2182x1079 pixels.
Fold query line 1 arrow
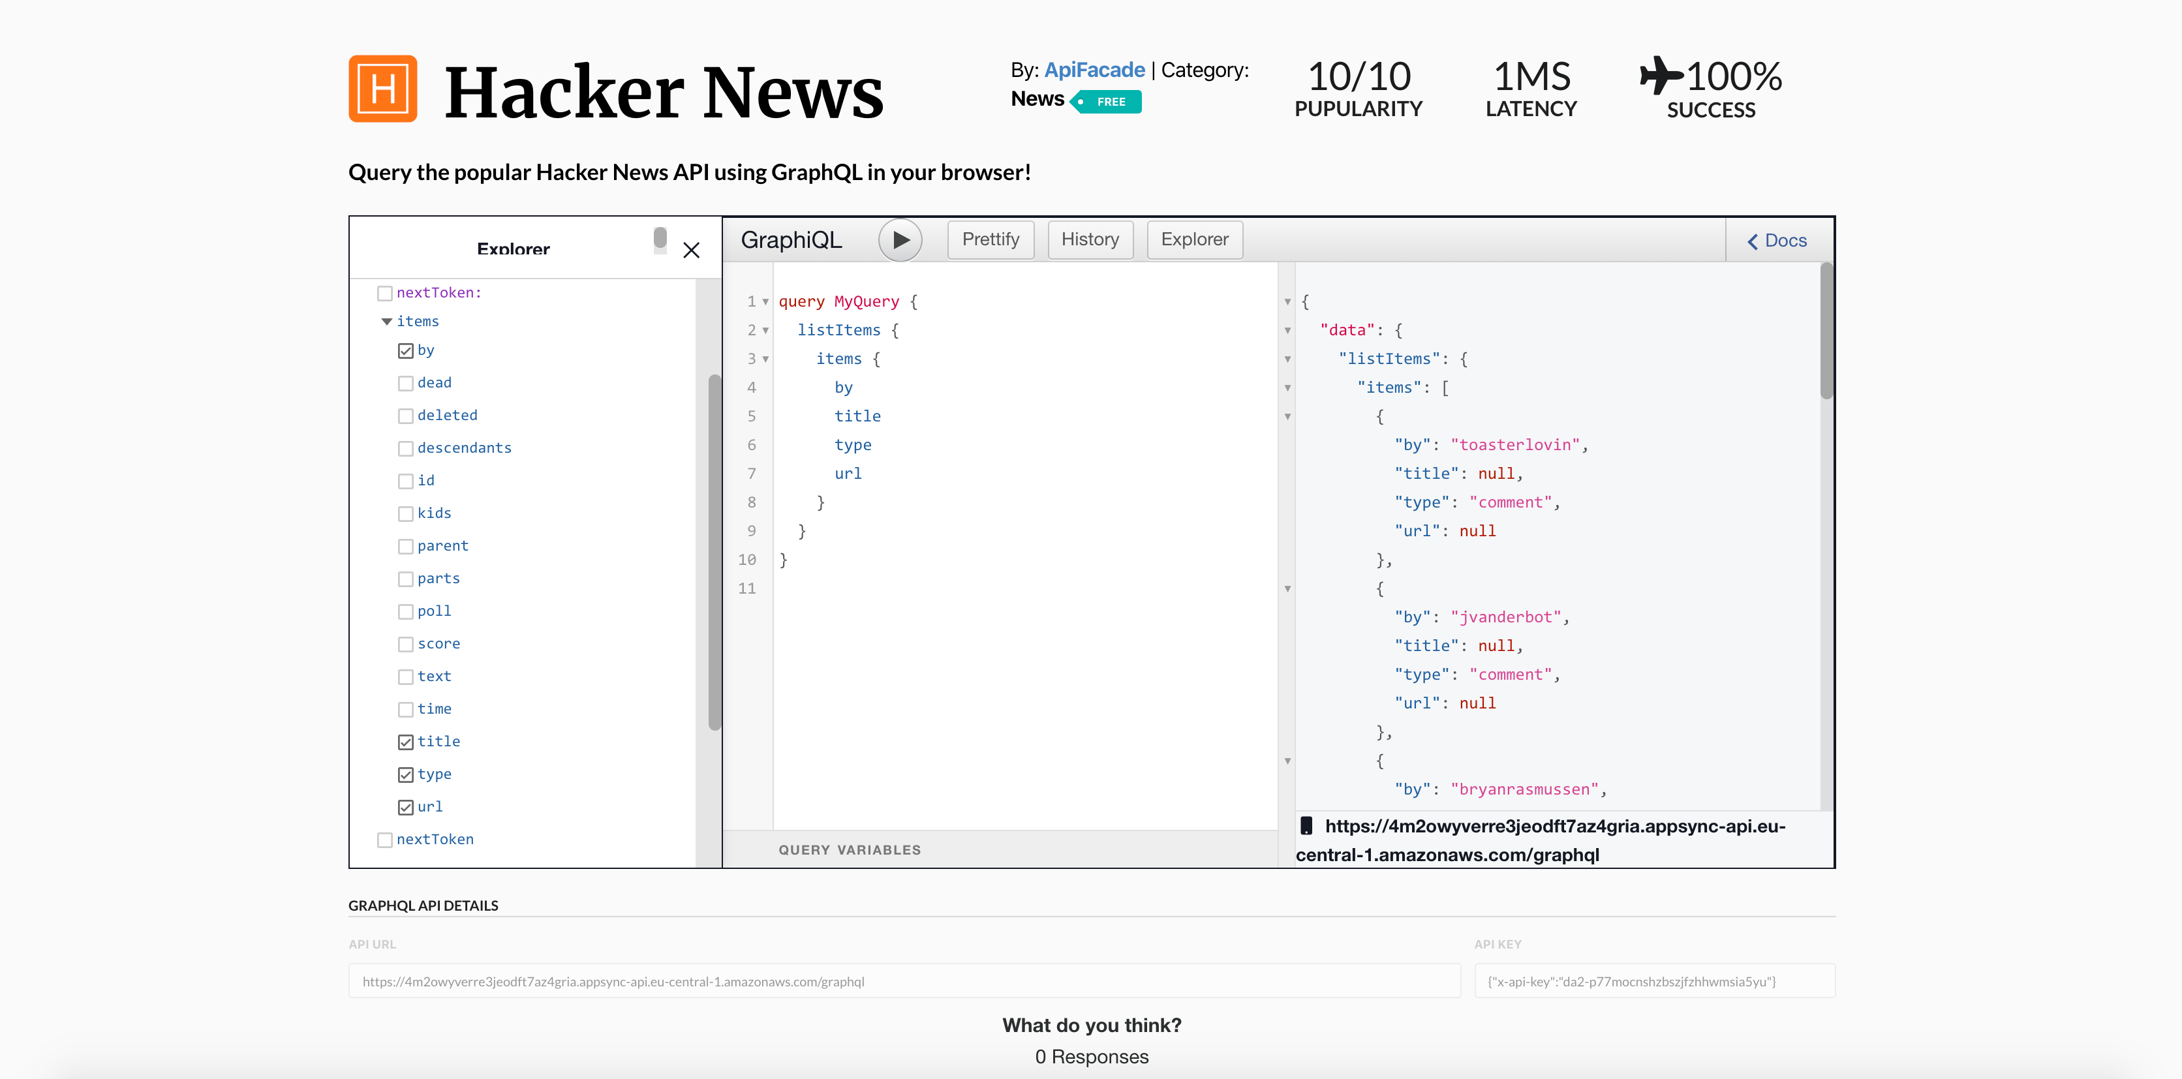pos(765,302)
